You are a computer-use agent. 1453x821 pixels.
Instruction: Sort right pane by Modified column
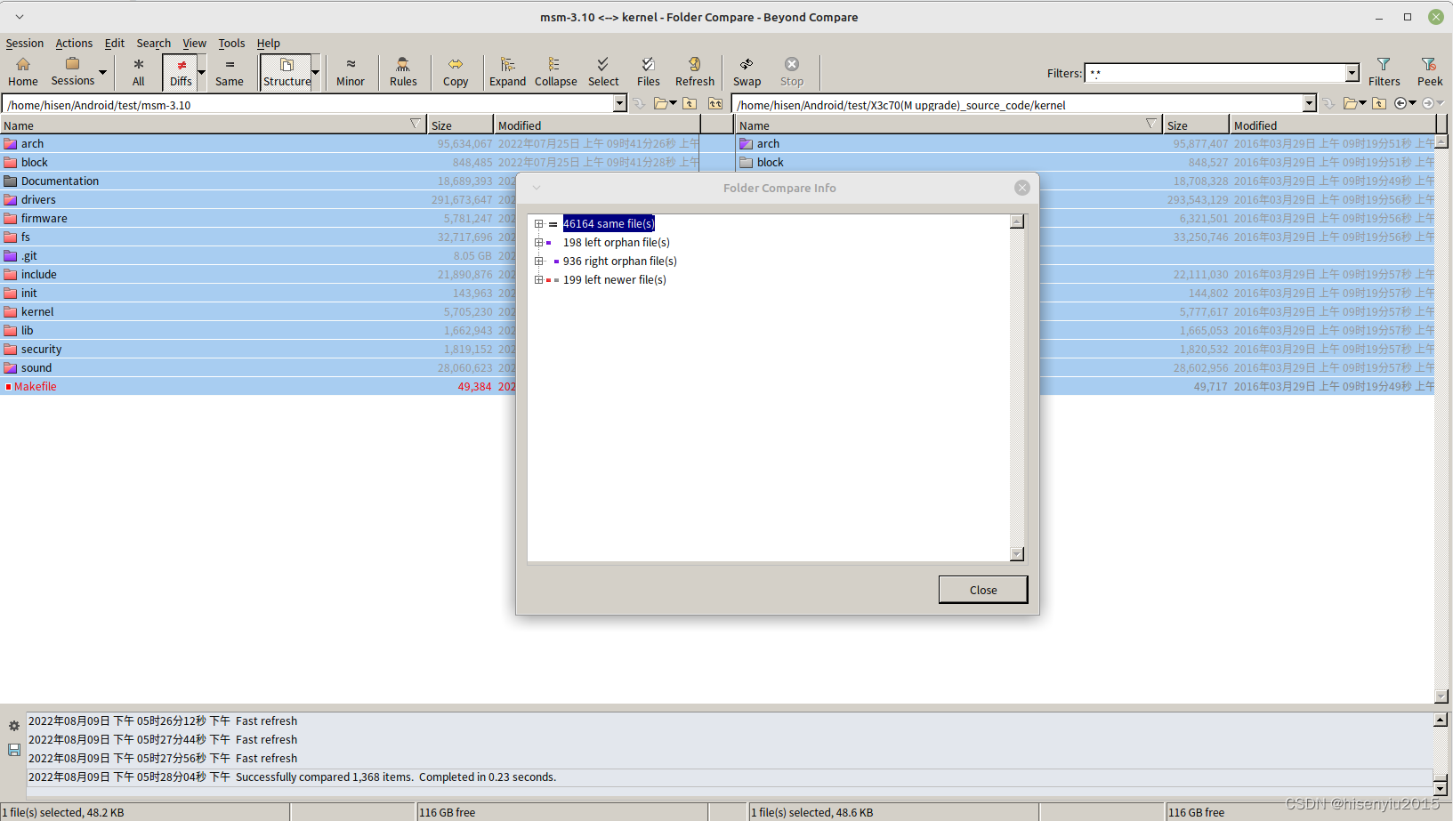[1332, 125]
